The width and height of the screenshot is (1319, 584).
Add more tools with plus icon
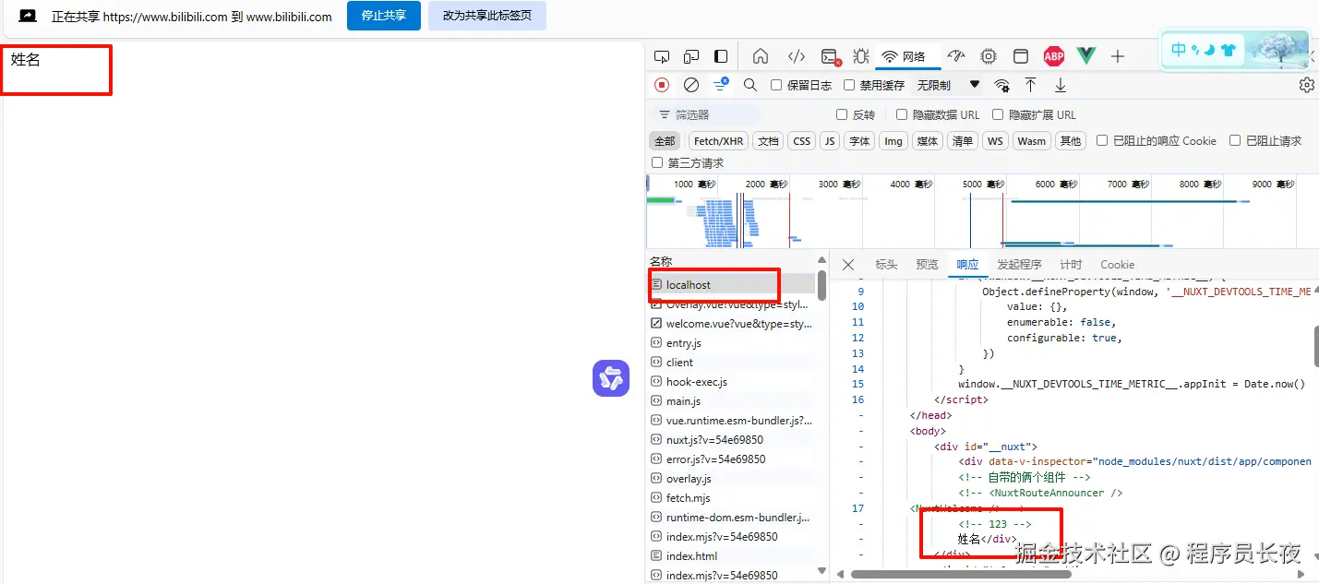point(1118,56)
